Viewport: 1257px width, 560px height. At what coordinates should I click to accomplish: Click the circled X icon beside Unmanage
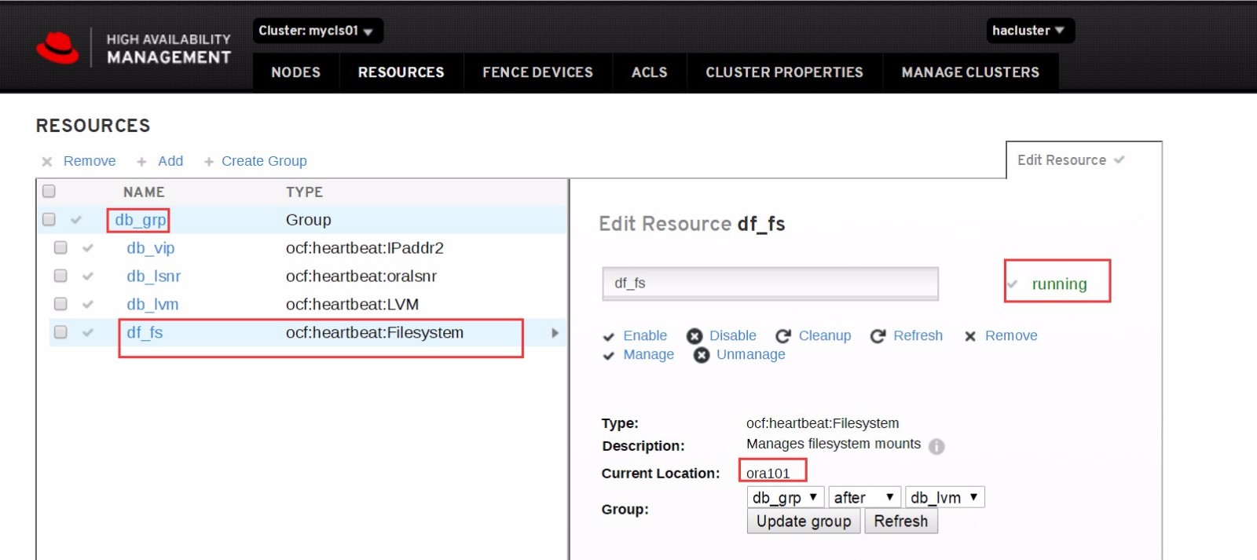(702, 355)
